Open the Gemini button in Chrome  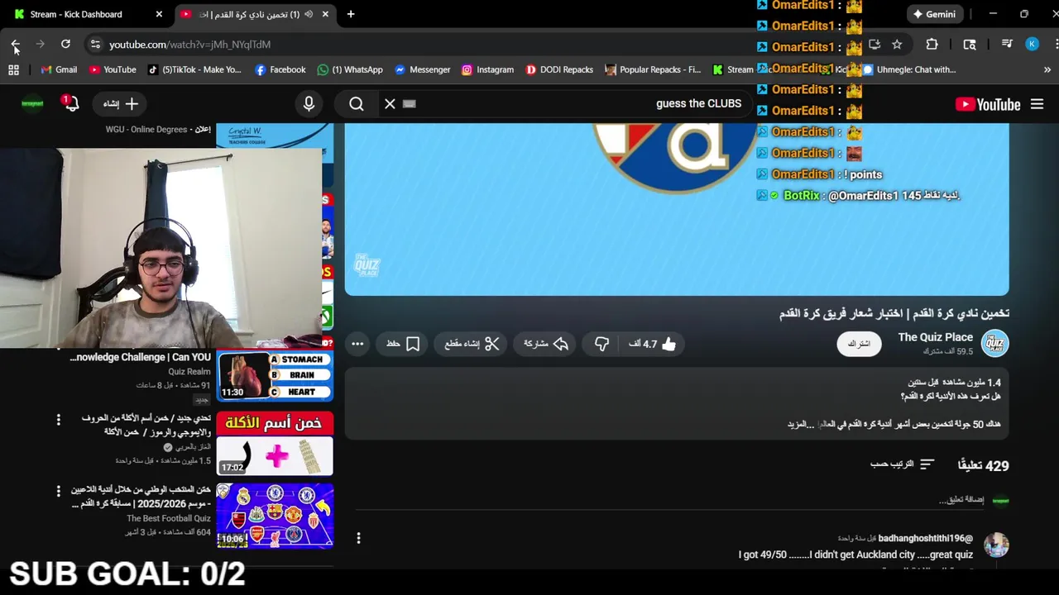click(934, 14)
